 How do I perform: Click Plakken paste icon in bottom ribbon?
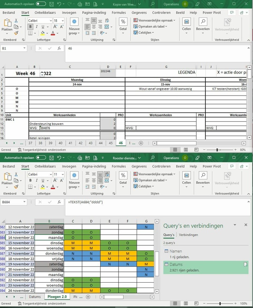pos(7,177)
